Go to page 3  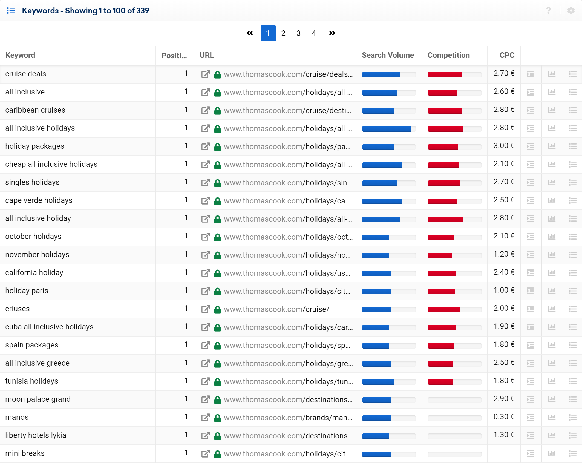click(299, 33)
